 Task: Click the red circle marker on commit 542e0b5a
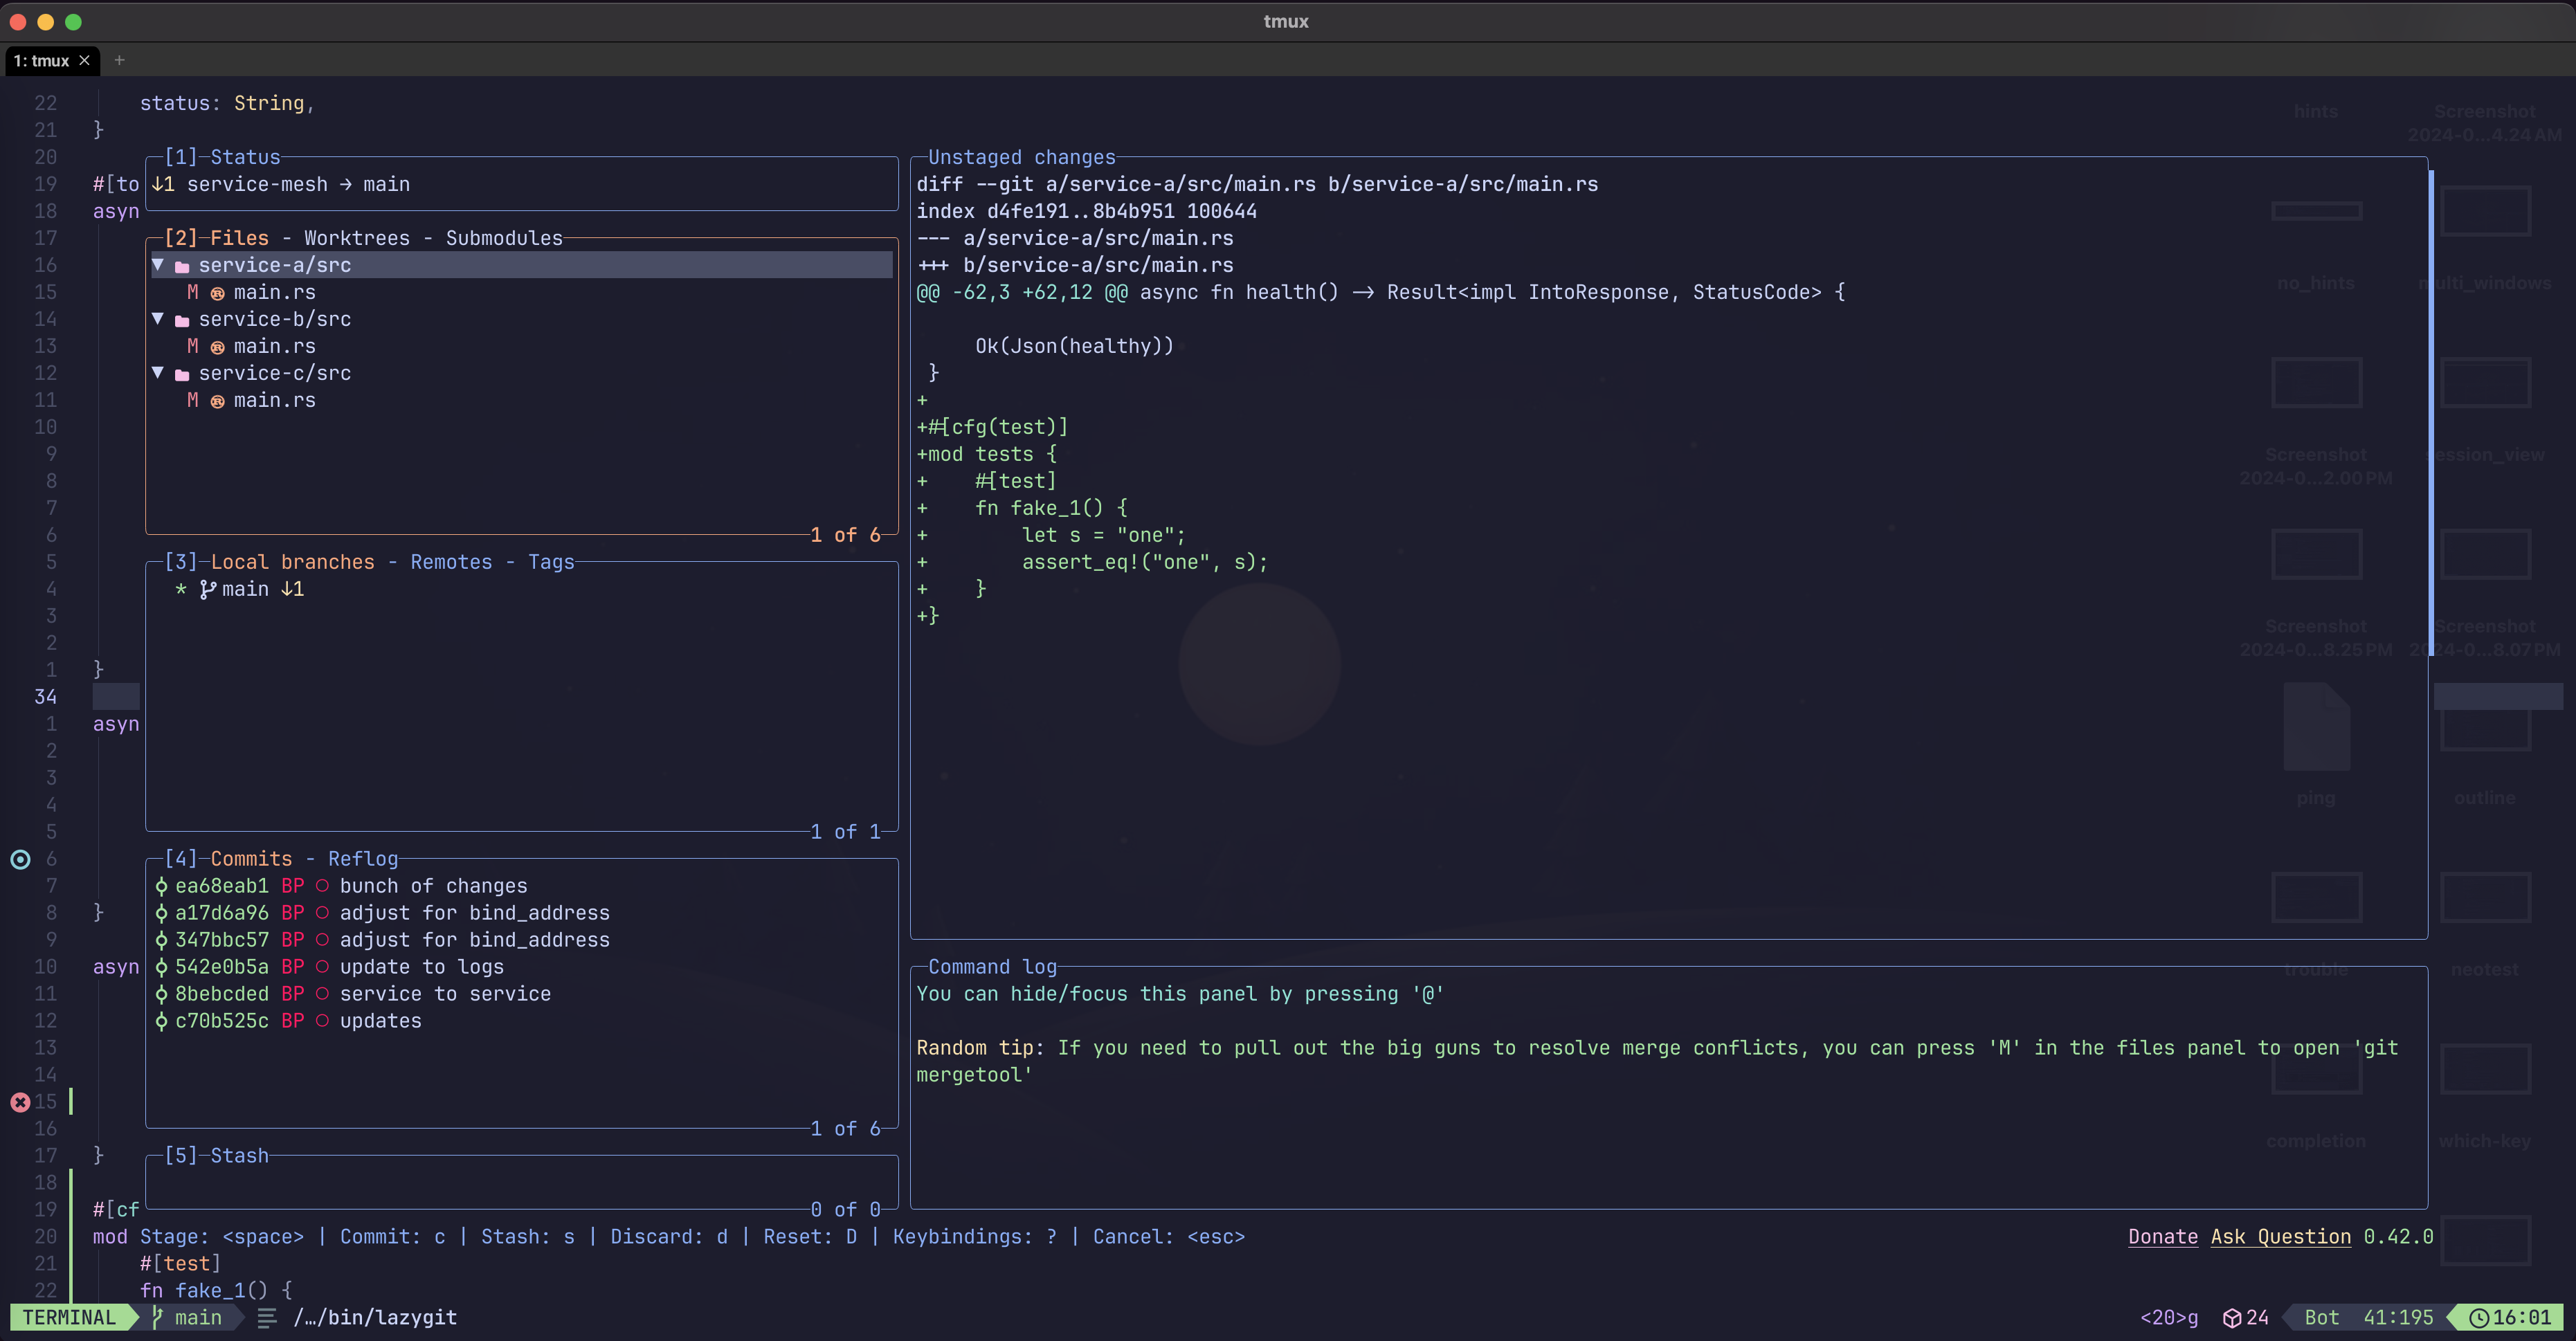[x=322, y=967]
